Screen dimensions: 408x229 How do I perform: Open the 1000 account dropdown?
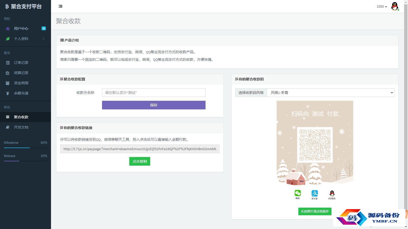pyautogui.click(x=382, y=7)
